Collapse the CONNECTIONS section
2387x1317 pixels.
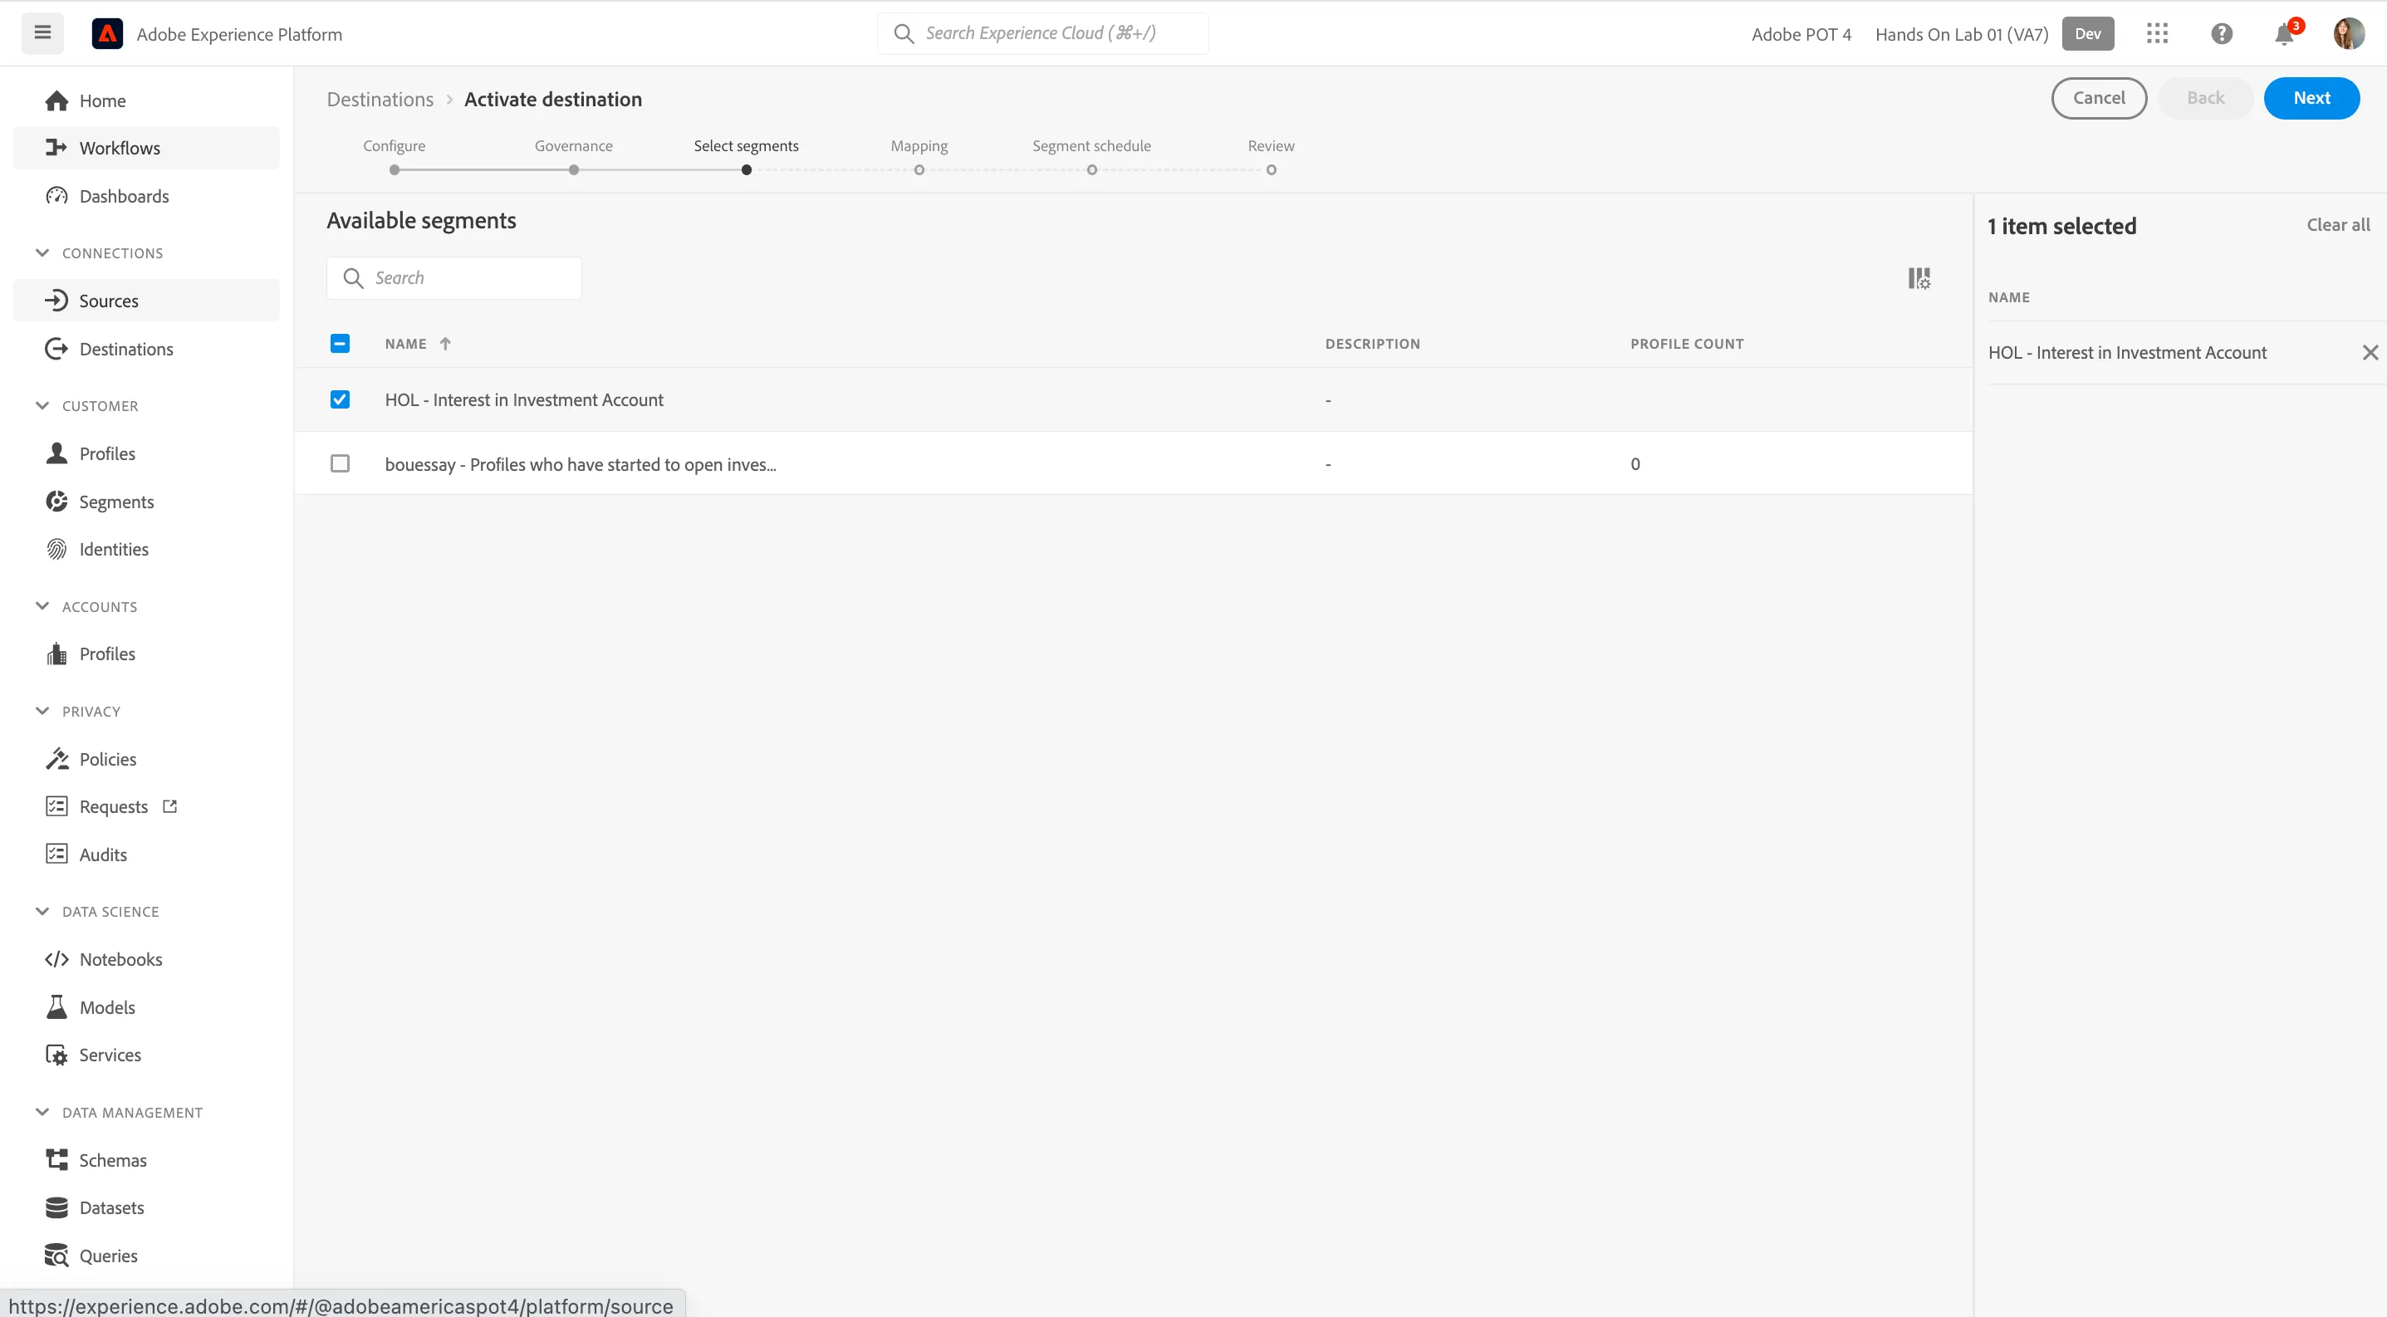pos(42,252)
